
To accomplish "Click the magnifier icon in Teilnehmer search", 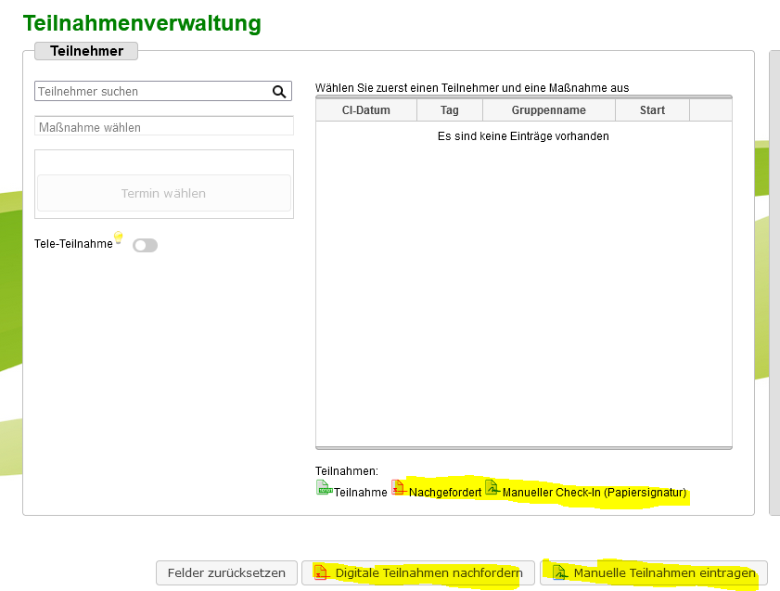I will coord(278,92).
